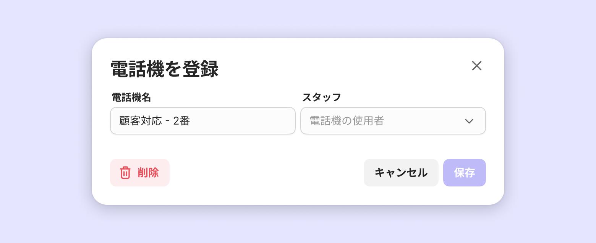Click the red 削除 button

click(x=140, y=173)
